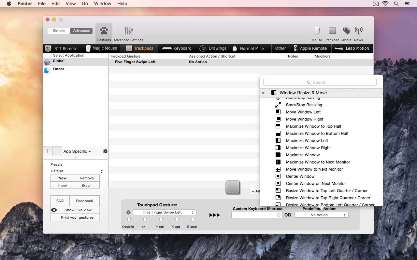
Task: Open the Five Finger Swipe Left dropdown
Action: coord(165,212)
